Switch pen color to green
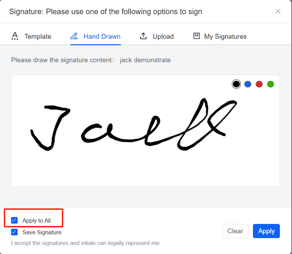 (x=271, y=84)
